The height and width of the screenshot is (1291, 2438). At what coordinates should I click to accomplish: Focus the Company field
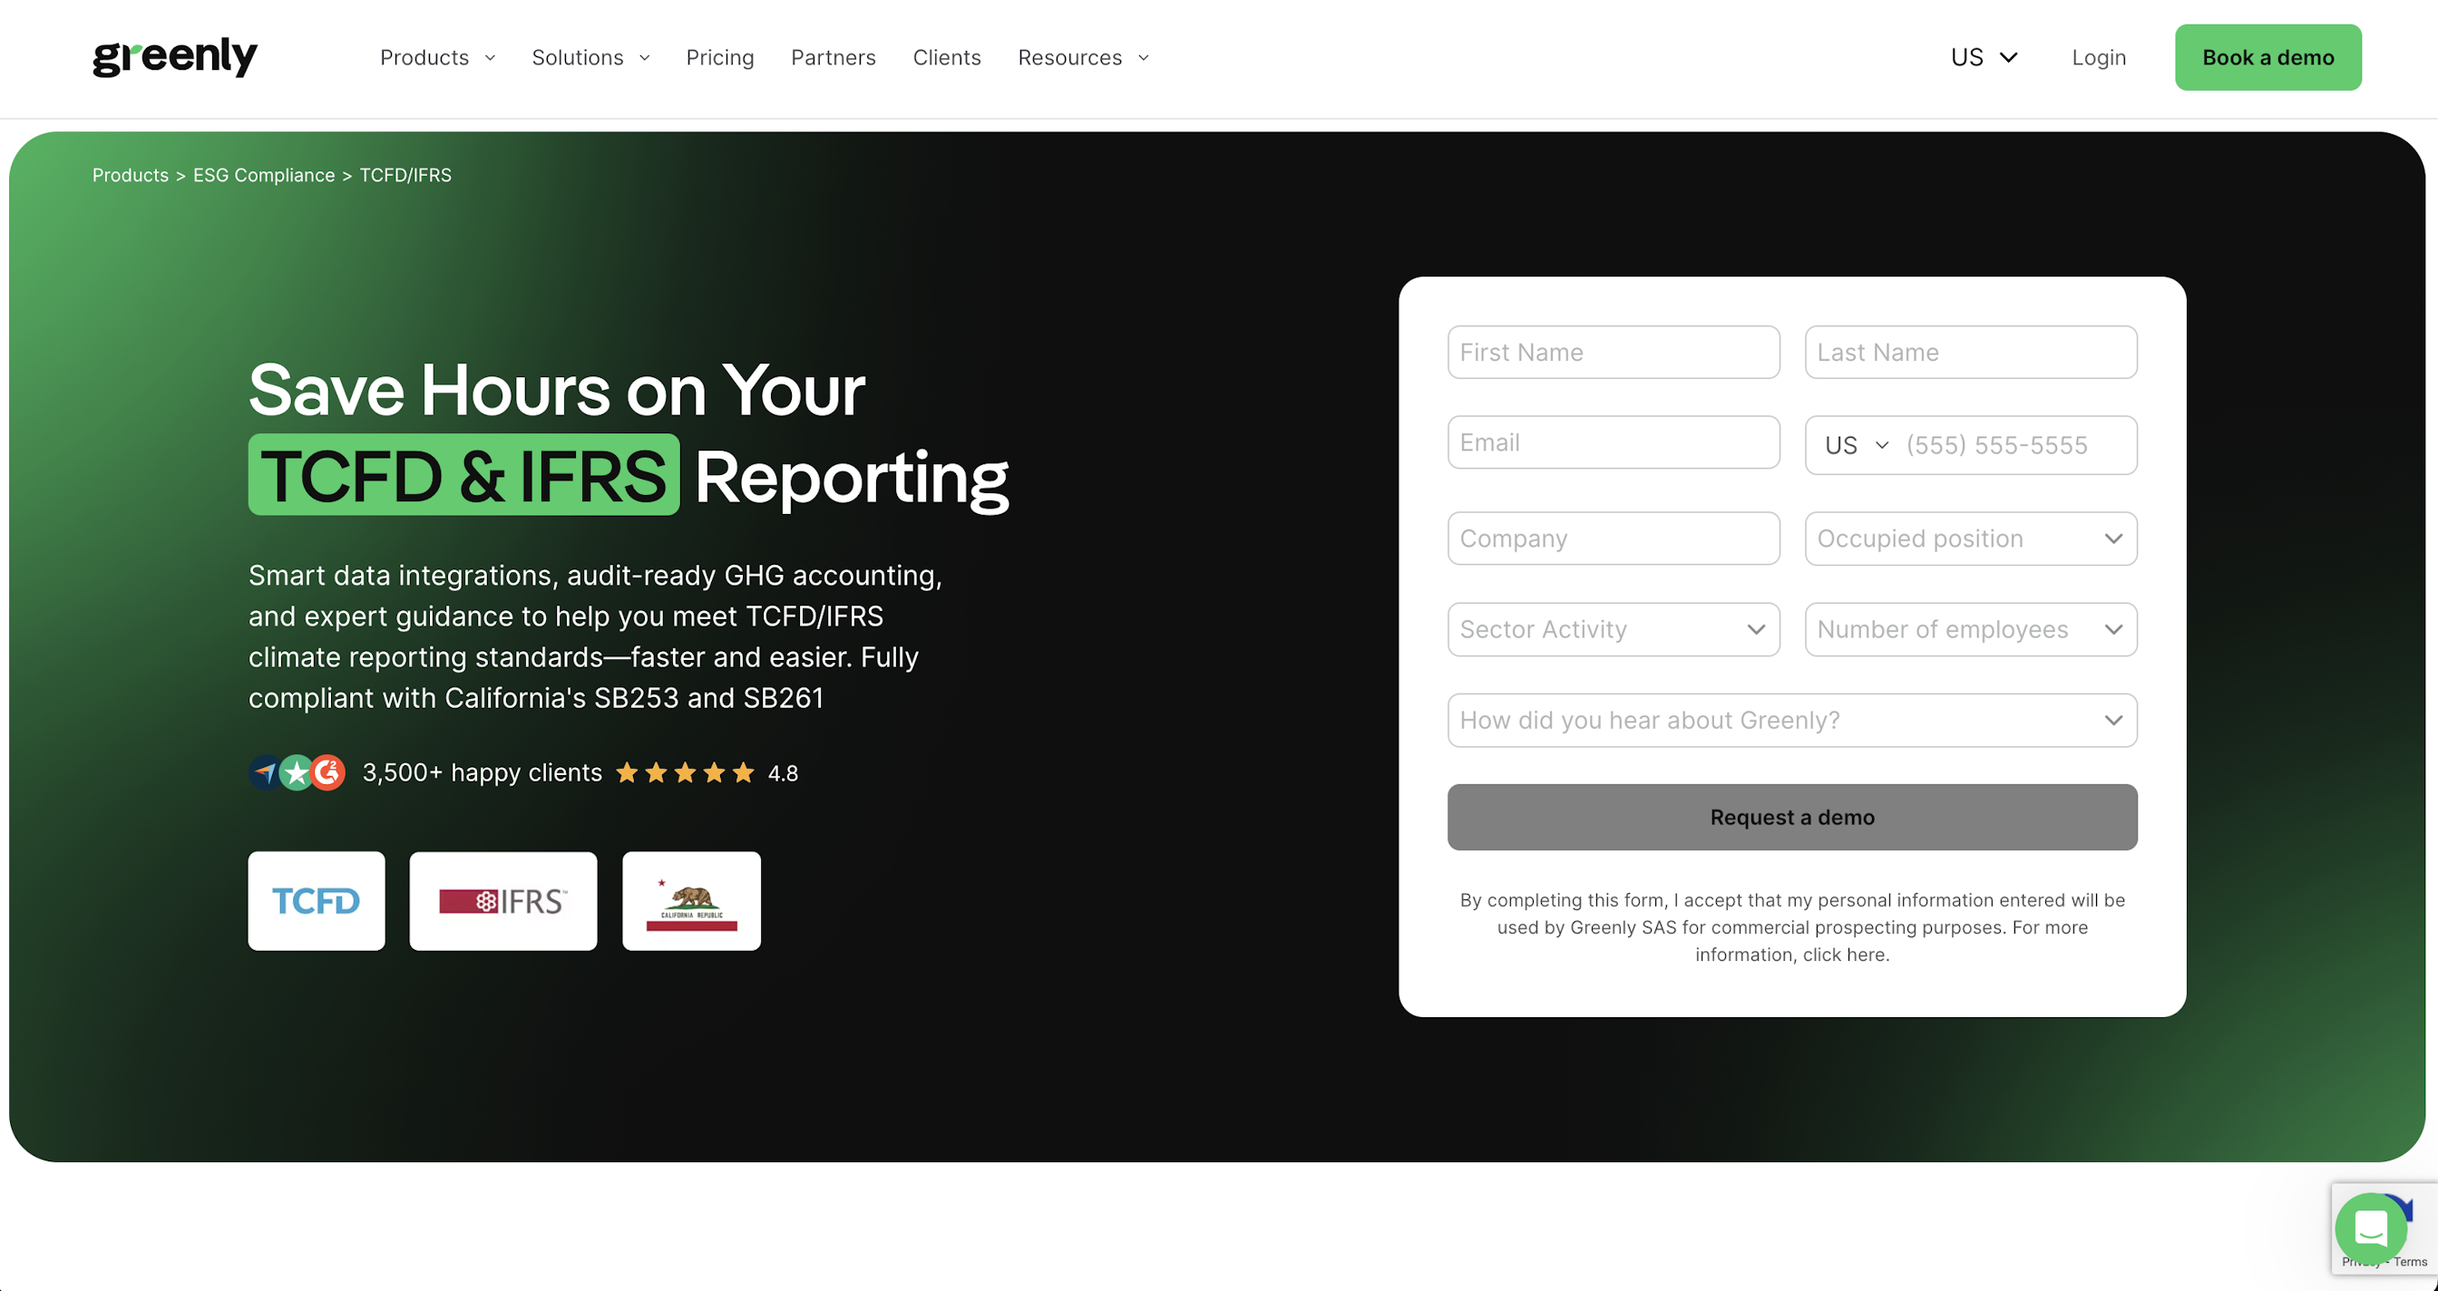1614,539
